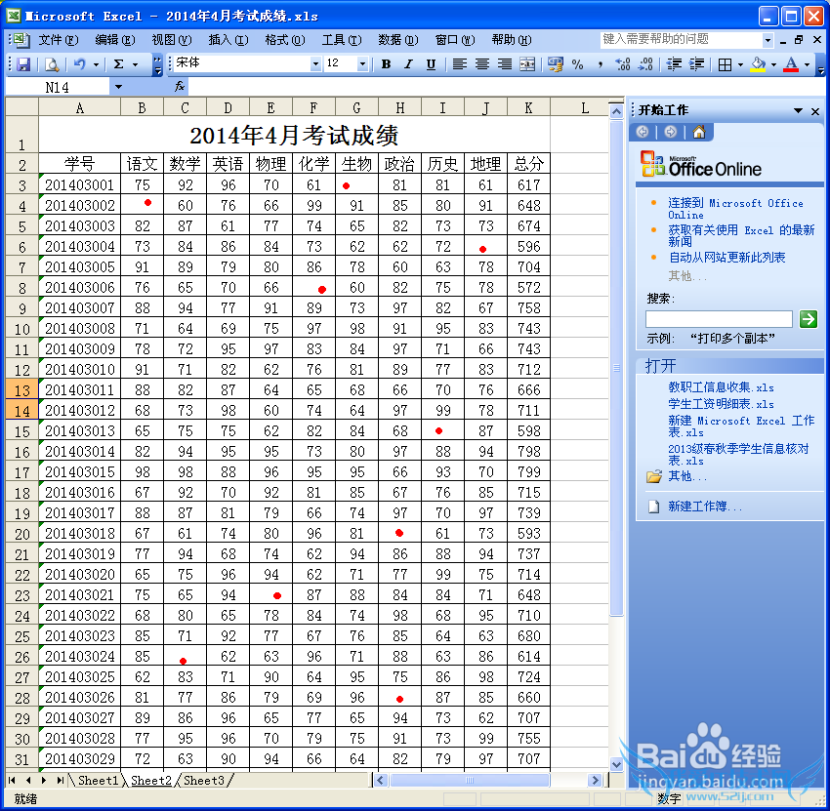The image size is (830, 811).
Task: Click the task pane Home icon
Action: click(x=698, y=133)
